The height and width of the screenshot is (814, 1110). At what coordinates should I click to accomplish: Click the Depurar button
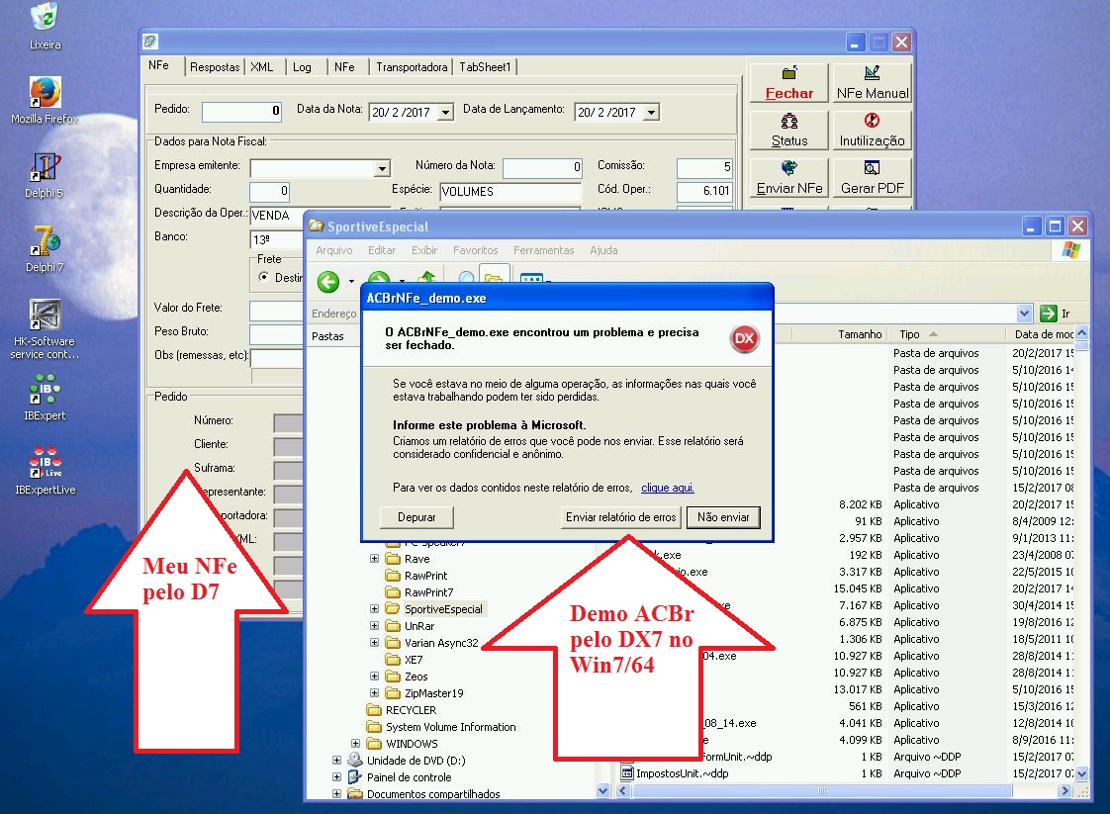coord(416,517)
